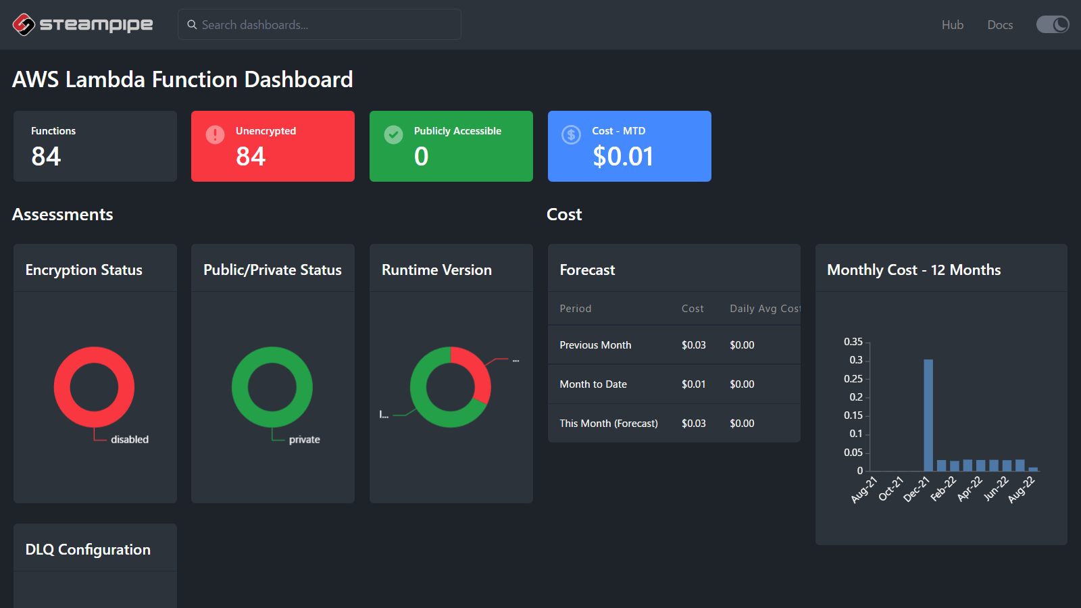Open the Docs link
The height and width of the screenshot is (608, 1081).
[x=999, y=25]
